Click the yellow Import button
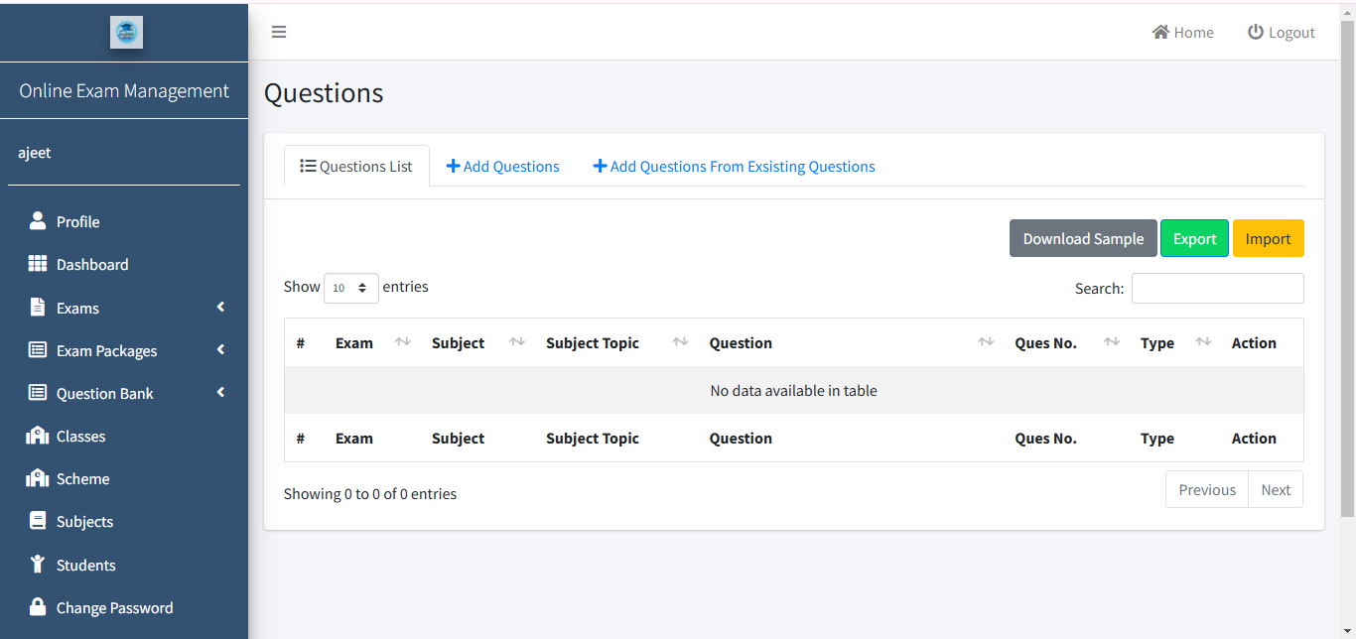1356x639 pixels. coord(1268,238)
